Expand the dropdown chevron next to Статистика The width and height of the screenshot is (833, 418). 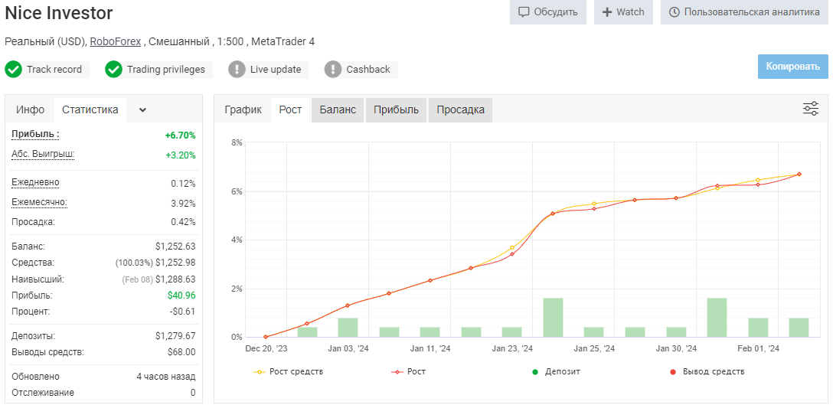pos(142,110)
